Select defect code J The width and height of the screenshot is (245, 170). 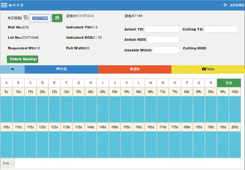tap(115, 83)
